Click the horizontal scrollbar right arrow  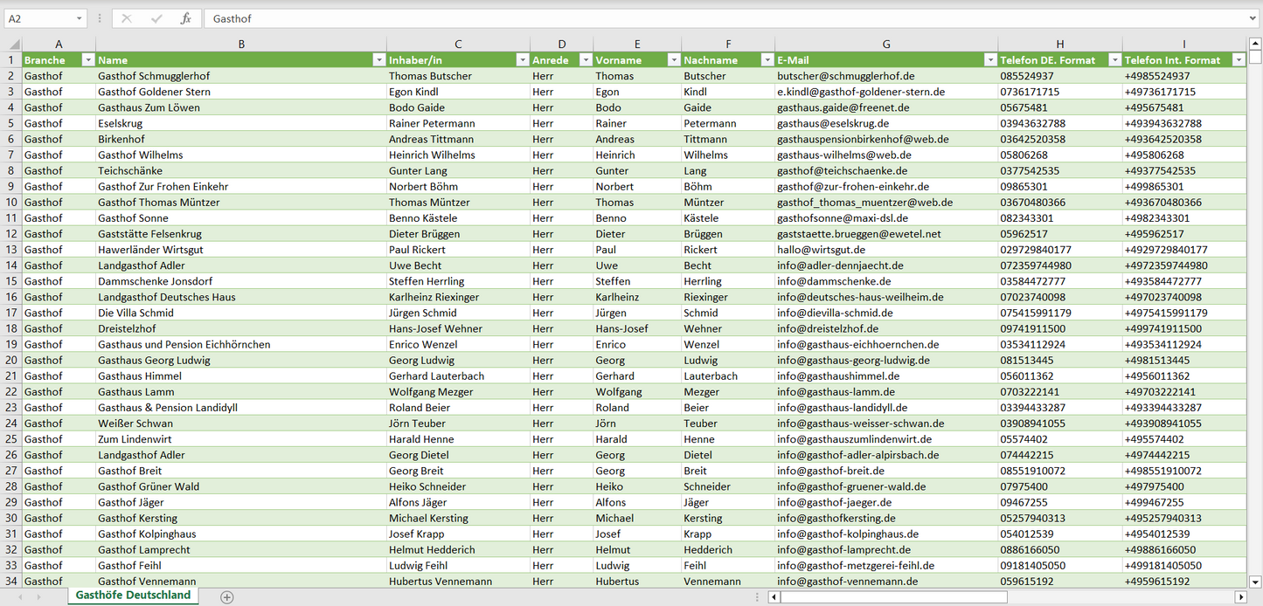pyautogui.click(x=1240, y=597)
